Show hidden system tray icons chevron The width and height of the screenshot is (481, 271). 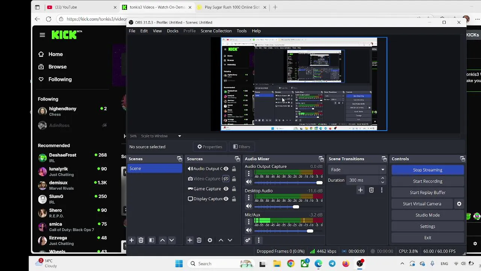(402, 264)
